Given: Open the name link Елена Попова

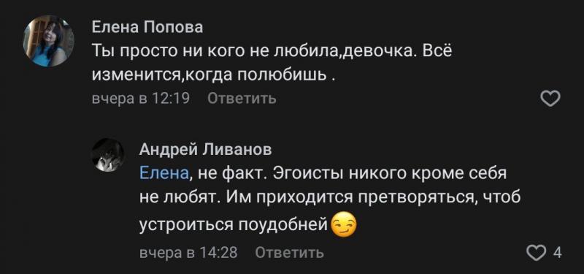Looking at the screenshot, I should click(147, 28).
